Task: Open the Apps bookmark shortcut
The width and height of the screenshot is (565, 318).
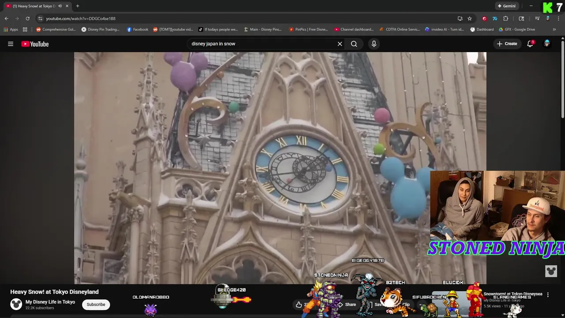Action: pyautogui.click(x=11, y=30)
